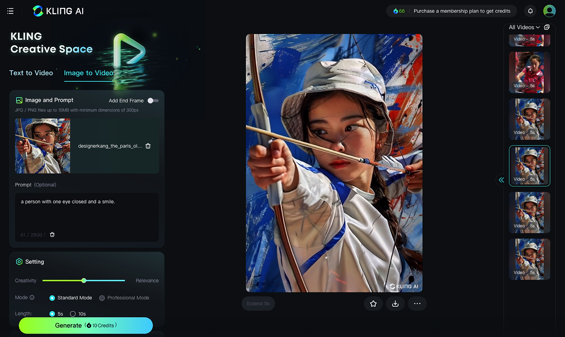Image resolution: width=565 pixels, height=337 pixels.
Task: Open the more options ellipsis menu
Action: coord(417,303)
